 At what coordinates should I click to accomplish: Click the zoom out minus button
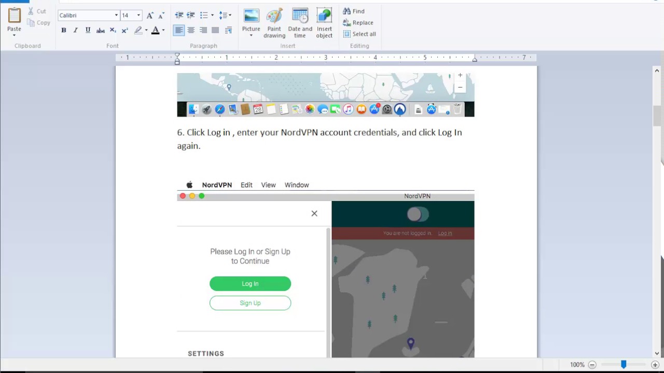(x=592, y=365)
